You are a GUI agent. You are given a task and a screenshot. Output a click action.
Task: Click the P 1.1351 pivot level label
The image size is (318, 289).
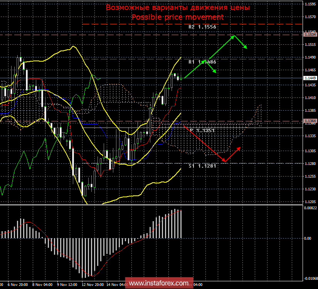click(x=202, y=130)
